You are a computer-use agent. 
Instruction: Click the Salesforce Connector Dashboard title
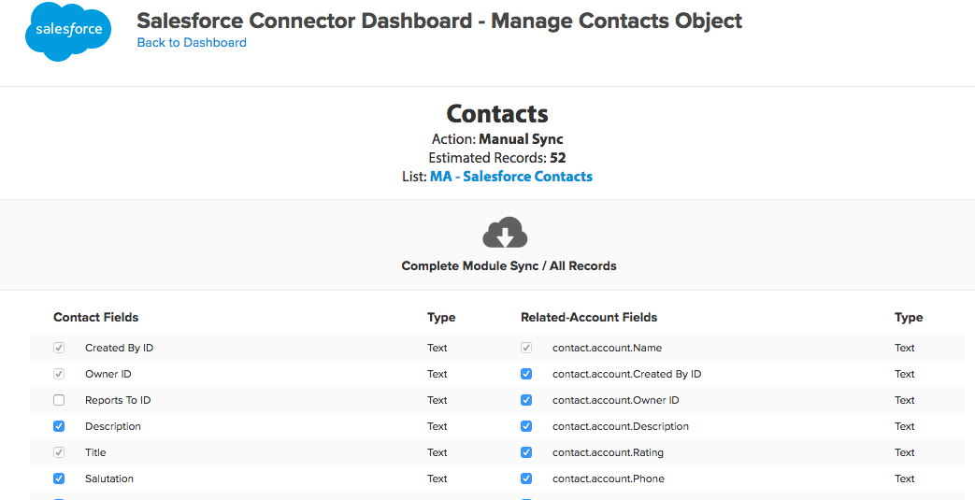tap(439, 21)
